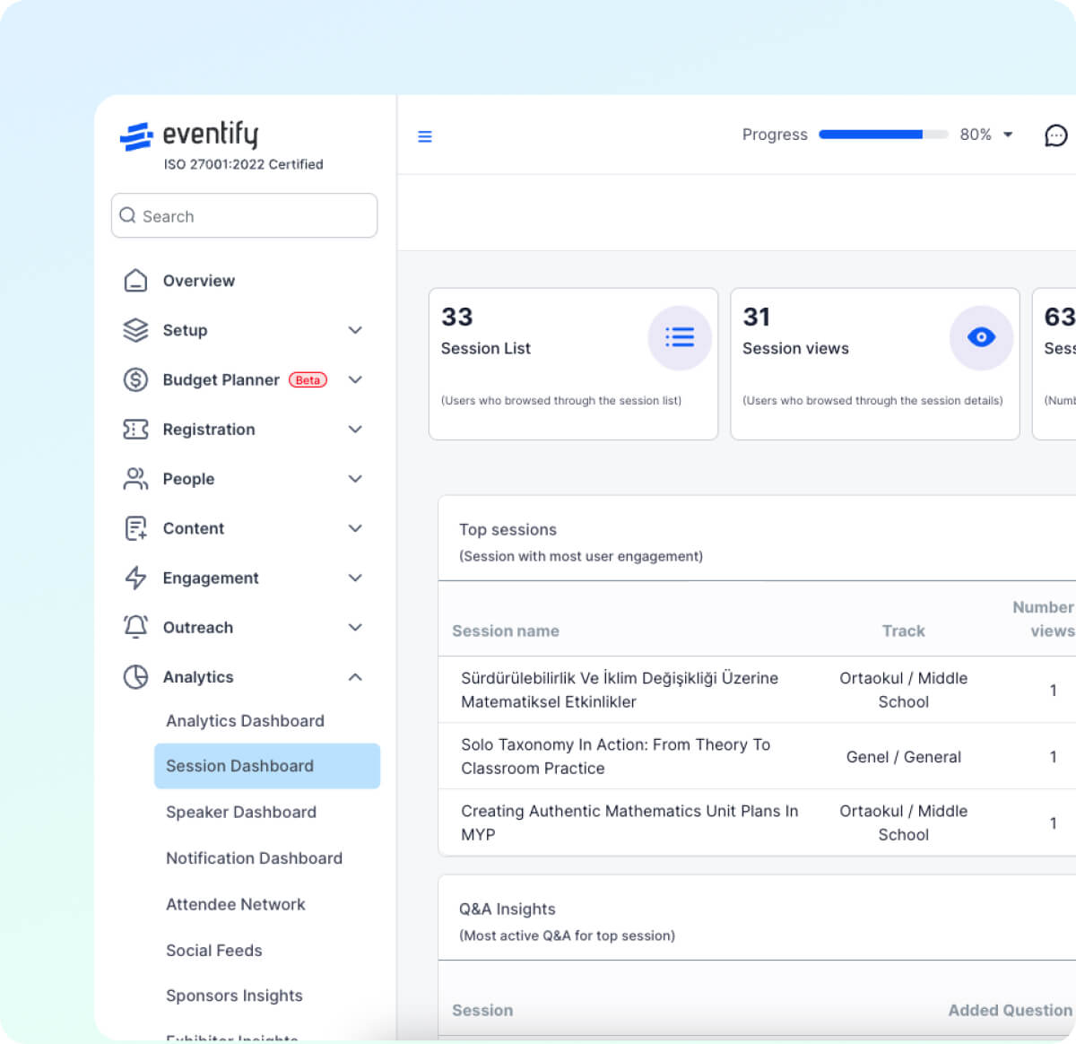Click the eventify logo

[189, 135]
